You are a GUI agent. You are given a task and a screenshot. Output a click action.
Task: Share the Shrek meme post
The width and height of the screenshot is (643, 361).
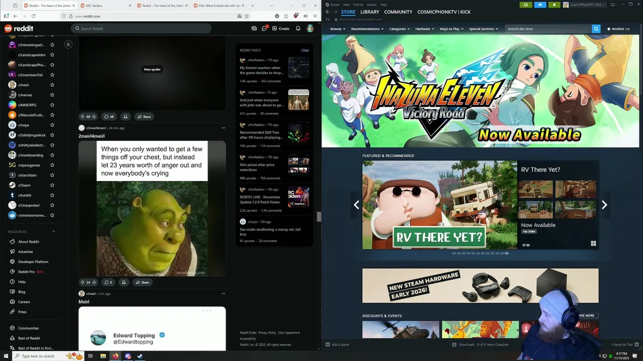(x=142, y=282)
